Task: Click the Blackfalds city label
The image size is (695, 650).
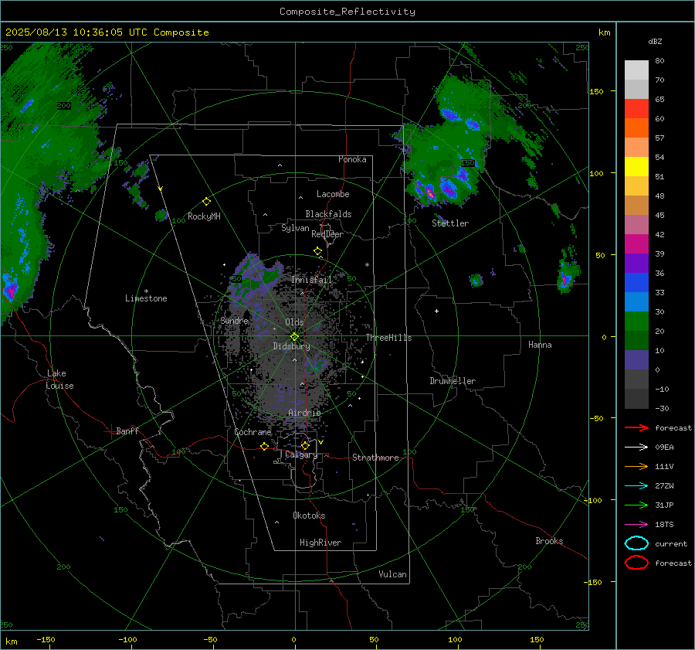Action: (328, 214)
